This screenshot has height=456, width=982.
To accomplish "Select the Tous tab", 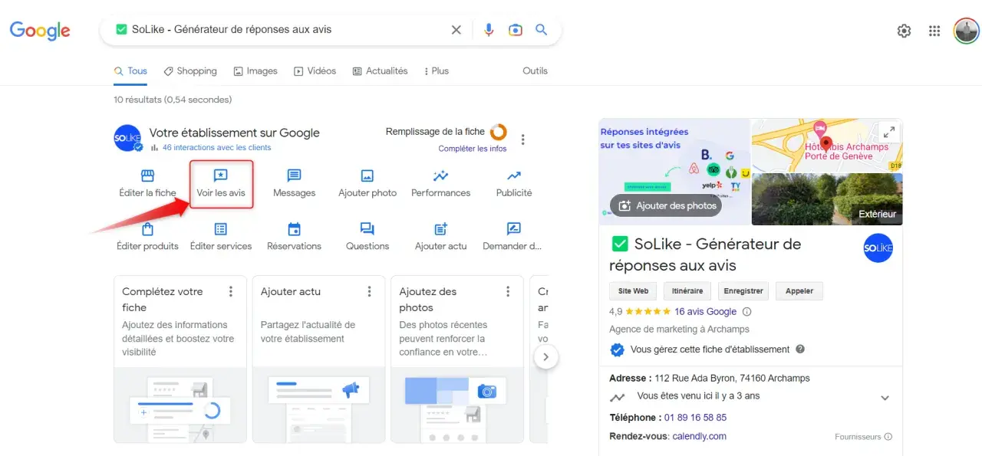I will pyautogui.click(x=130, y=71).
